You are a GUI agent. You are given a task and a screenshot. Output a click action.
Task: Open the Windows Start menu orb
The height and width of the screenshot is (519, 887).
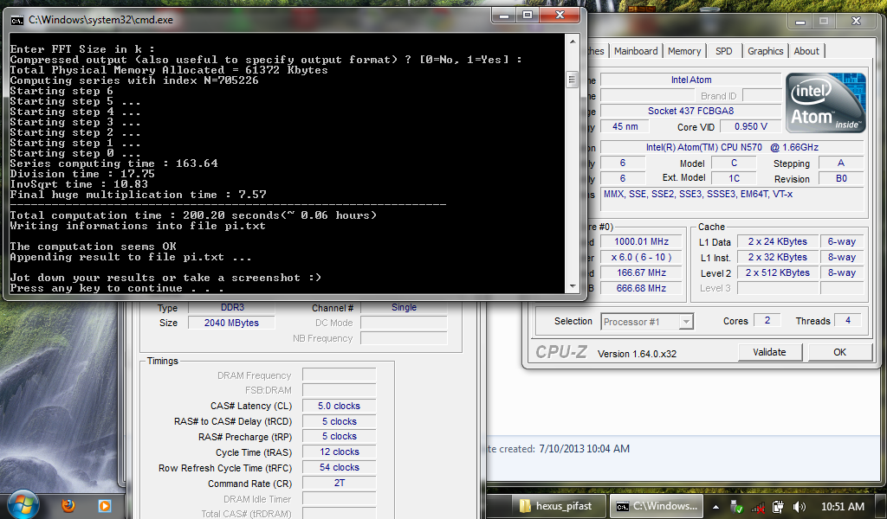point(23,504)
